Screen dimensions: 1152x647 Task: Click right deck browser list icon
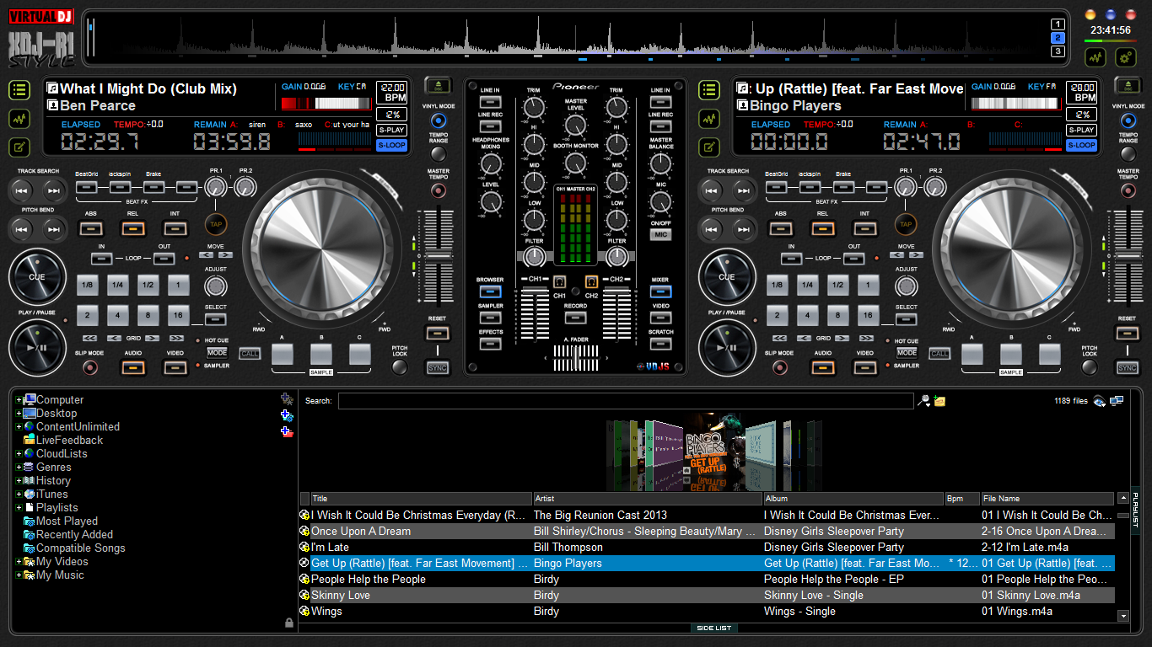pyautogui.click(x=709, y=90)
